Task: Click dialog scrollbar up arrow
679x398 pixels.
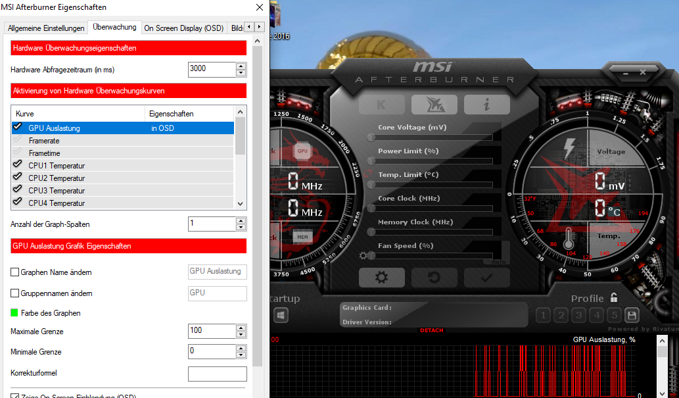Action: [x=257, y=41]
